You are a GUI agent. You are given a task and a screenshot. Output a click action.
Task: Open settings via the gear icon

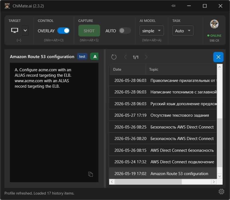pos(221,192)
